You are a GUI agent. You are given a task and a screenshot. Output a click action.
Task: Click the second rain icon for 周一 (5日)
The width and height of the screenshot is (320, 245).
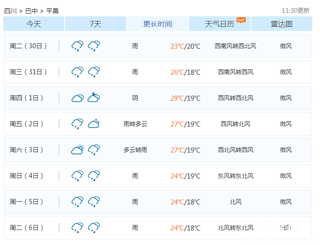coord(94,201)
